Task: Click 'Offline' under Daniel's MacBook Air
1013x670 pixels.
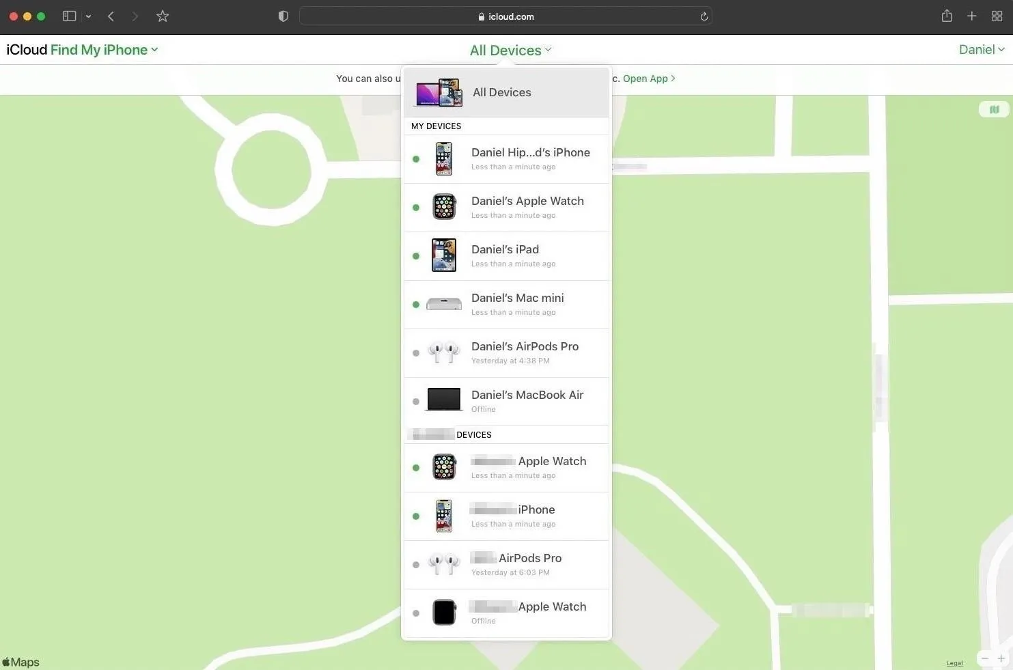Action: click(484, 409)
